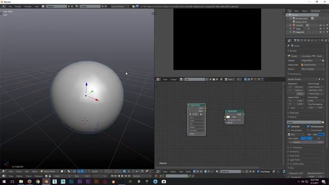Enable the Freestyle panel checkbox

[x=291, y=147]
